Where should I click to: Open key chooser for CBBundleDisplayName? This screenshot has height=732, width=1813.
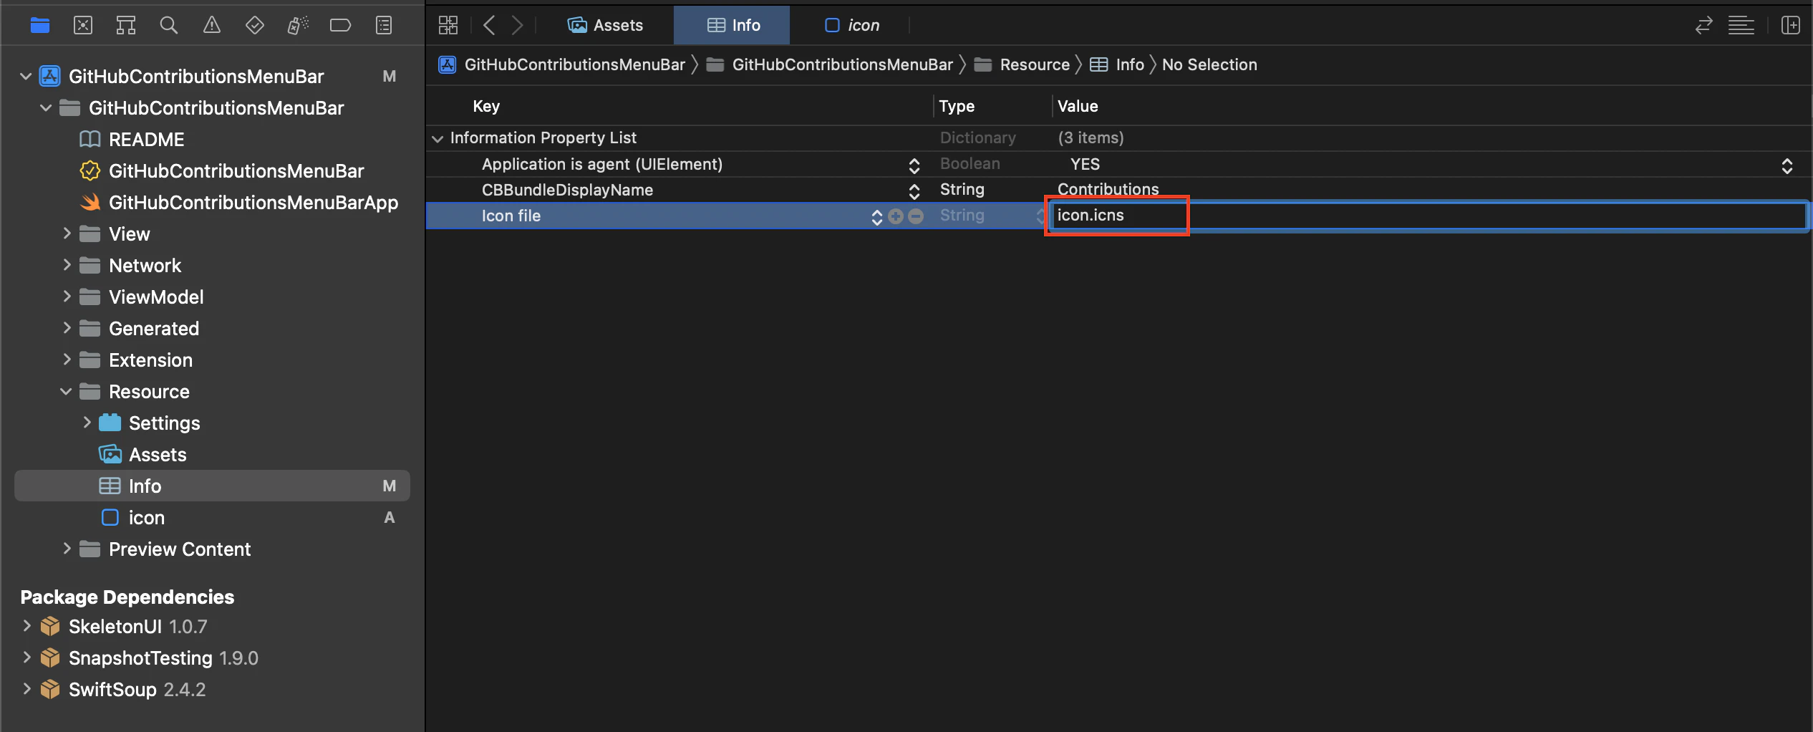(914, 191)
